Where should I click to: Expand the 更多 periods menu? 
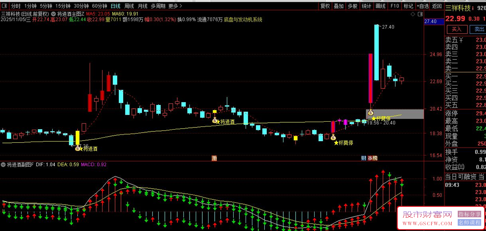point(175,6)
